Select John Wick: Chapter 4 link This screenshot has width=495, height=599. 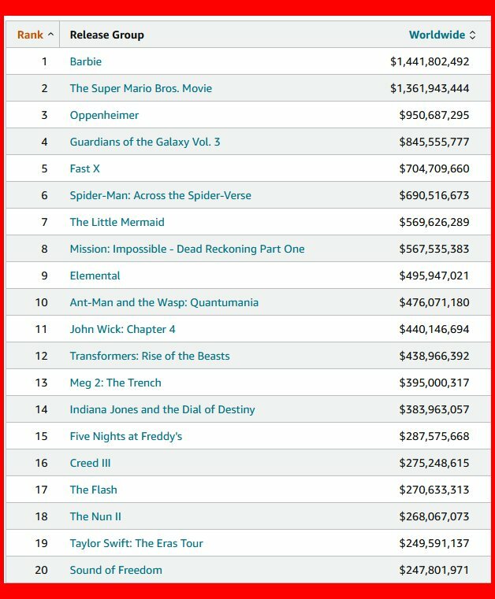[x=122, y=329]
